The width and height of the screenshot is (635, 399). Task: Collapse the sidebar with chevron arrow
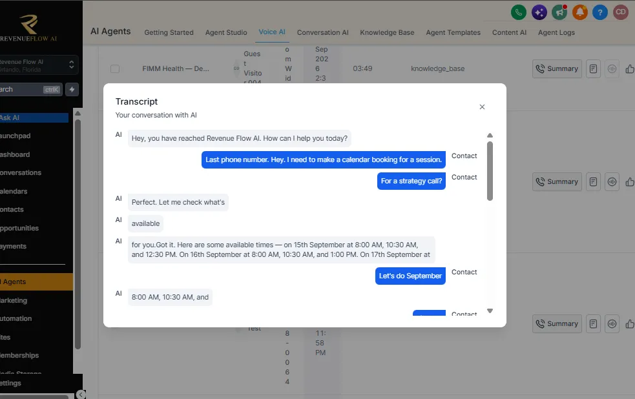point(81,394)
